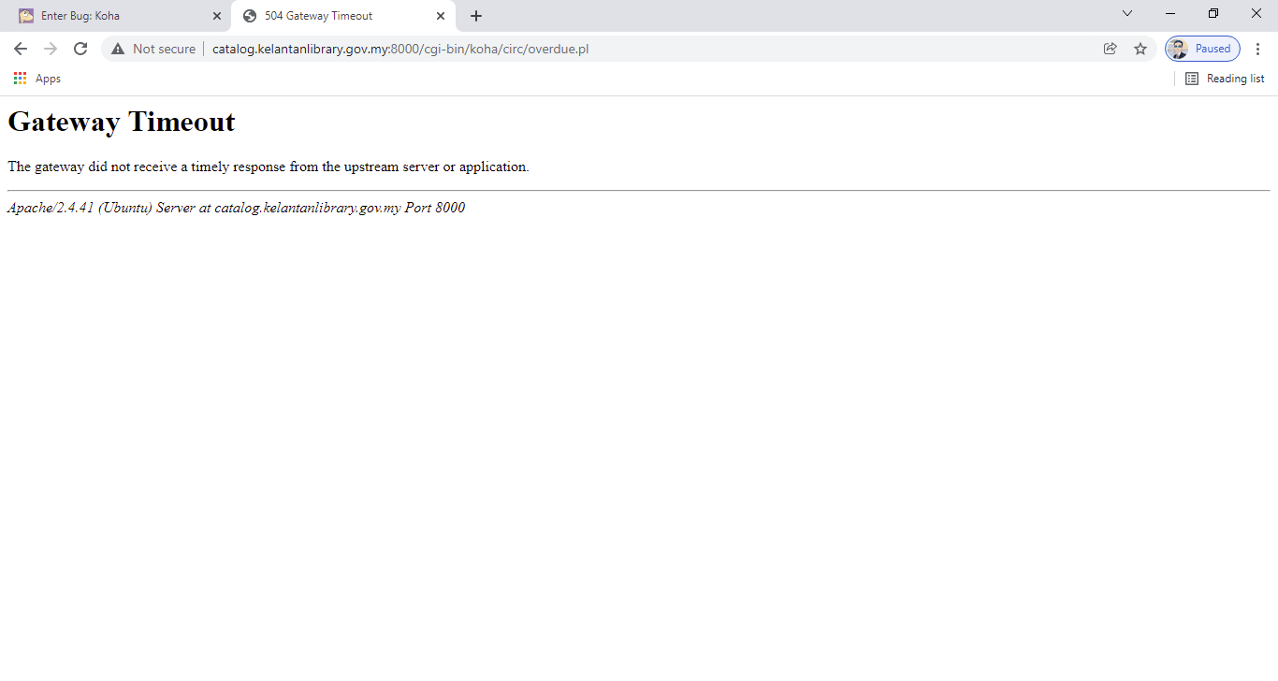Click the Paused profile button
Screen dimensions: 1278x681
coord(1202,49)
